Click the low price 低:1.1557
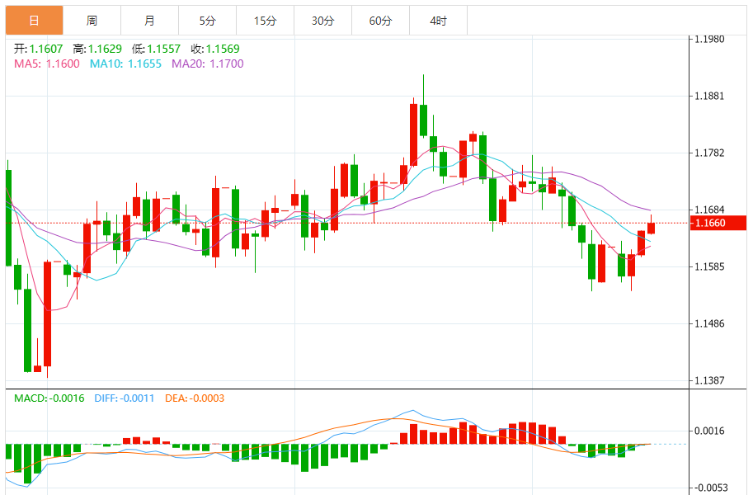 coord(156,49)
